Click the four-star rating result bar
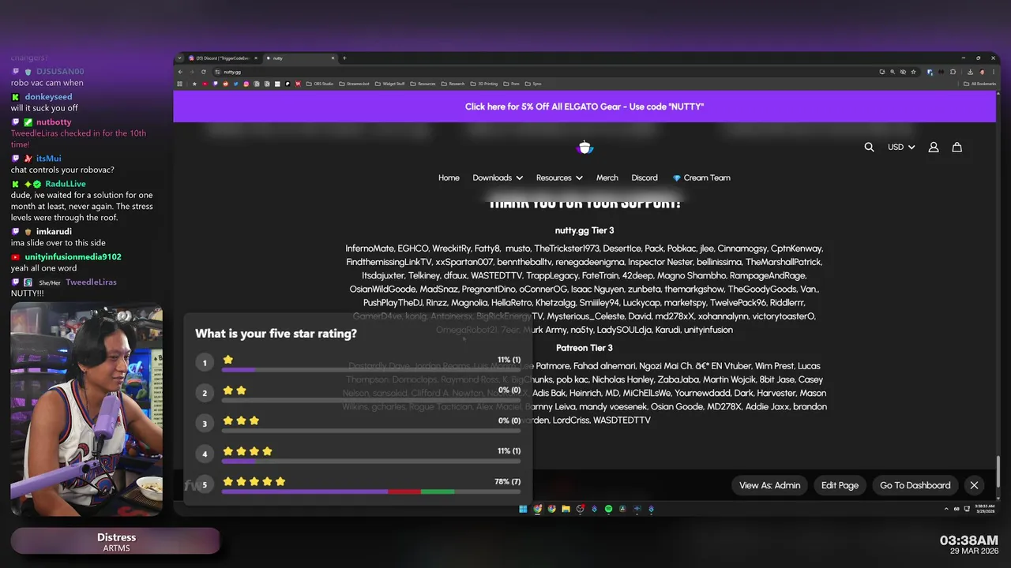The width and height of the screenshot is (1011, 568). coord(371,461)
